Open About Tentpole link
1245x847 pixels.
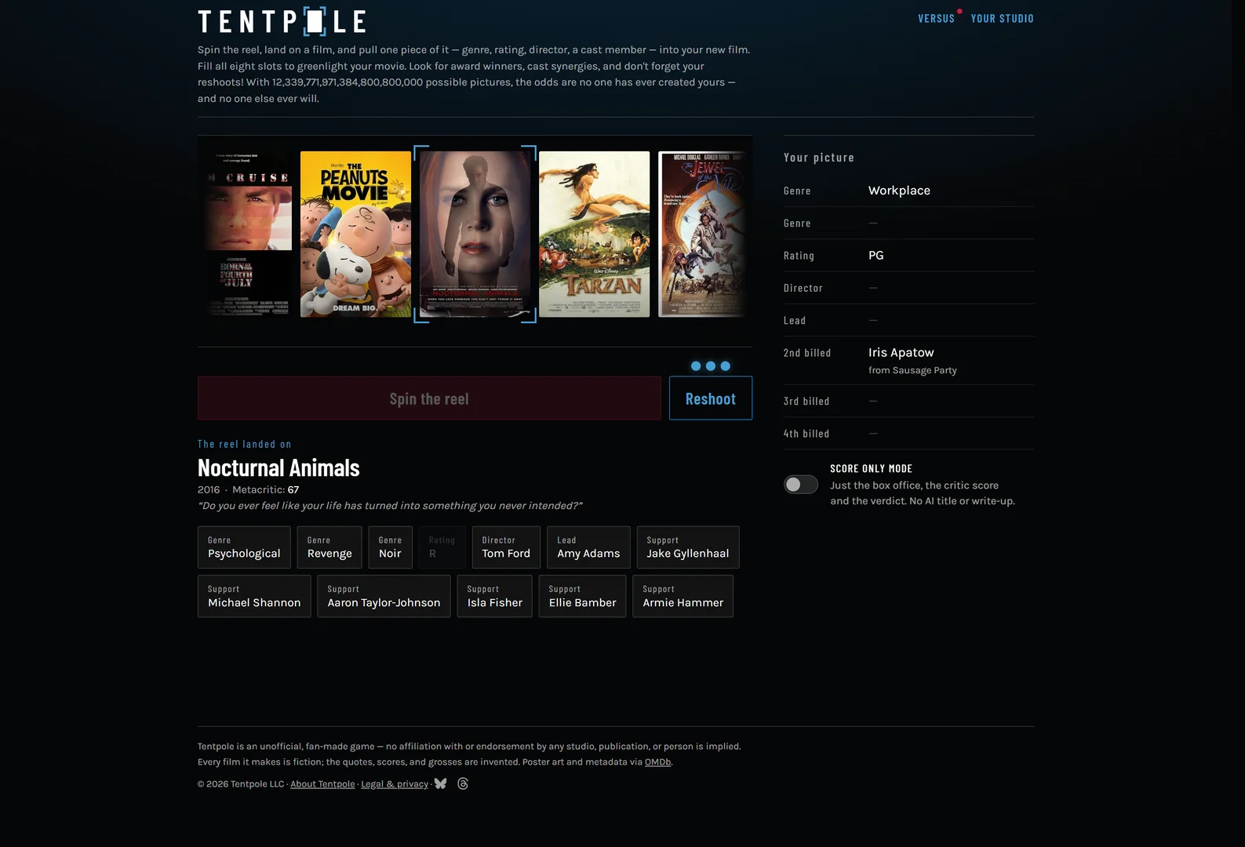(x=322, y=784)
